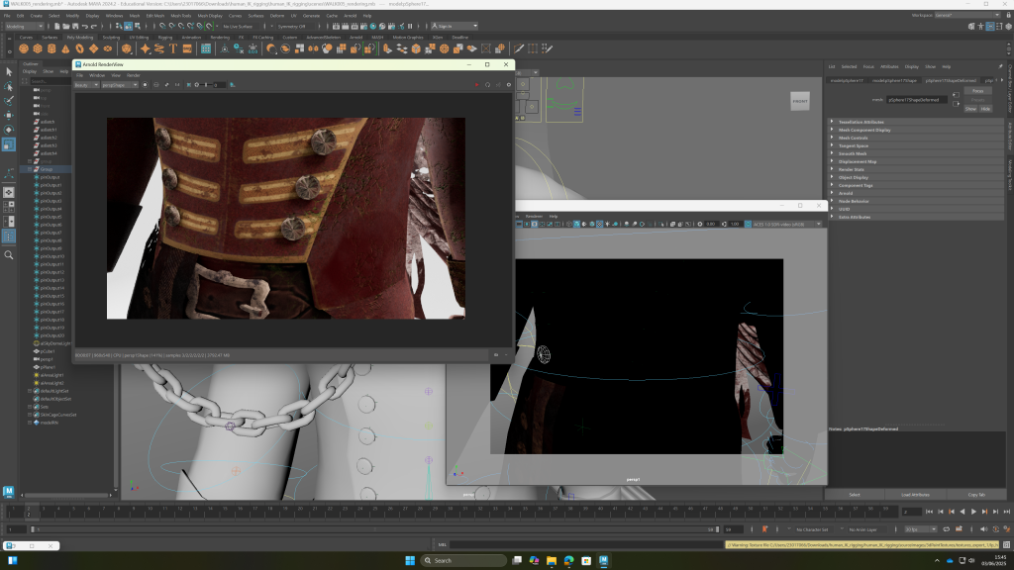Select the polygon sphere shelf icon

(24, 47)
